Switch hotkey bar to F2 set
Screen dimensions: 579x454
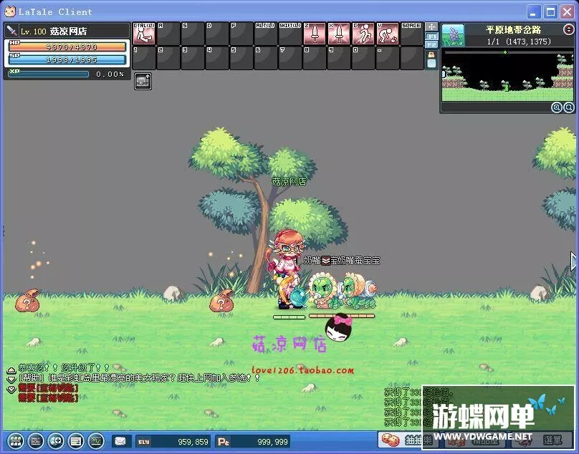[x=431, y=45]
